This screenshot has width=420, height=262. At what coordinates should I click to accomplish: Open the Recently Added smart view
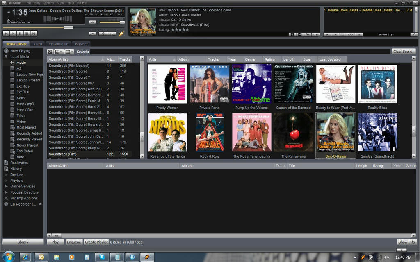click(29, 133)
